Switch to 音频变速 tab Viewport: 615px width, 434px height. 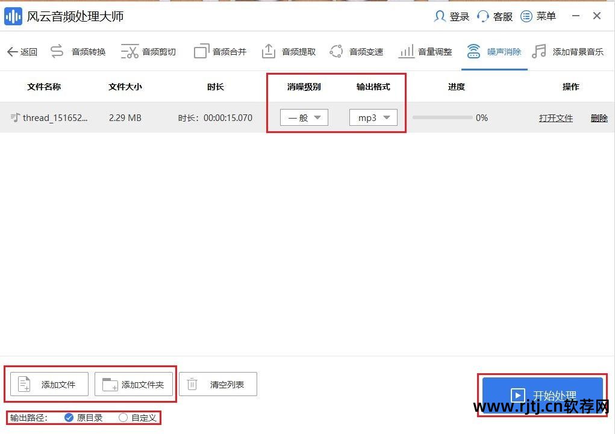(366, 52)
